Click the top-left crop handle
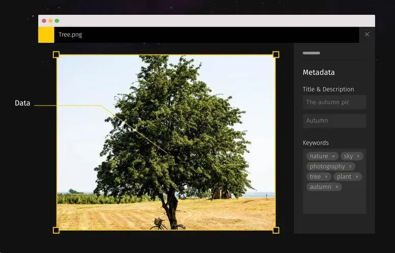 [56, 55]
